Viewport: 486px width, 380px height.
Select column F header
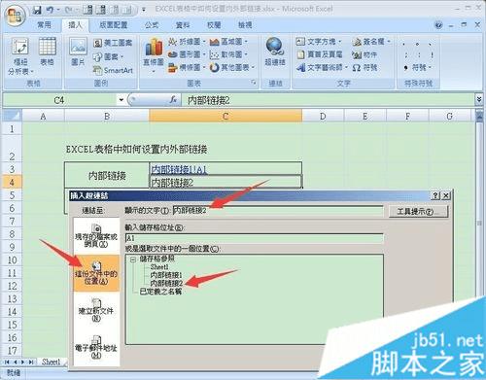407,117
